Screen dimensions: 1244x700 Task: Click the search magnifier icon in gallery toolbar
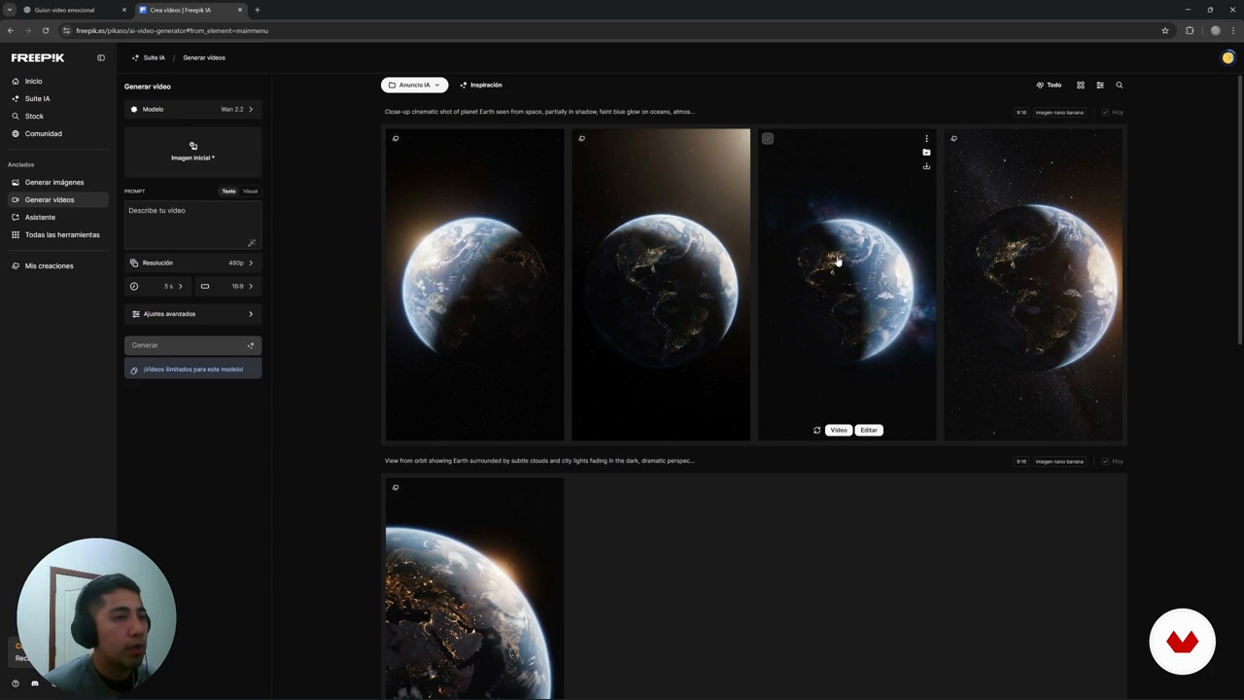(x=1119, y=85)
